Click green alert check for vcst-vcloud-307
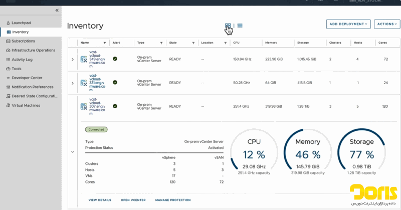Screen dimensions: 401x210 coord(115,106)
